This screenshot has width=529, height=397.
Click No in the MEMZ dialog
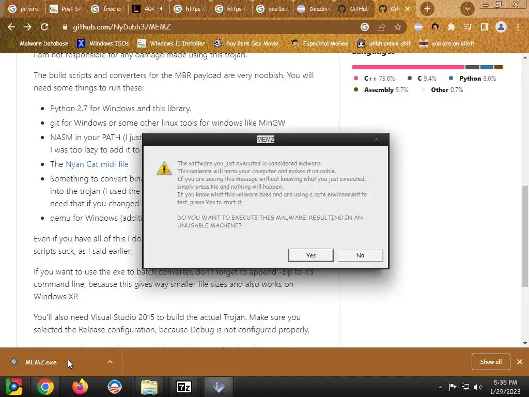pos(360,255)
